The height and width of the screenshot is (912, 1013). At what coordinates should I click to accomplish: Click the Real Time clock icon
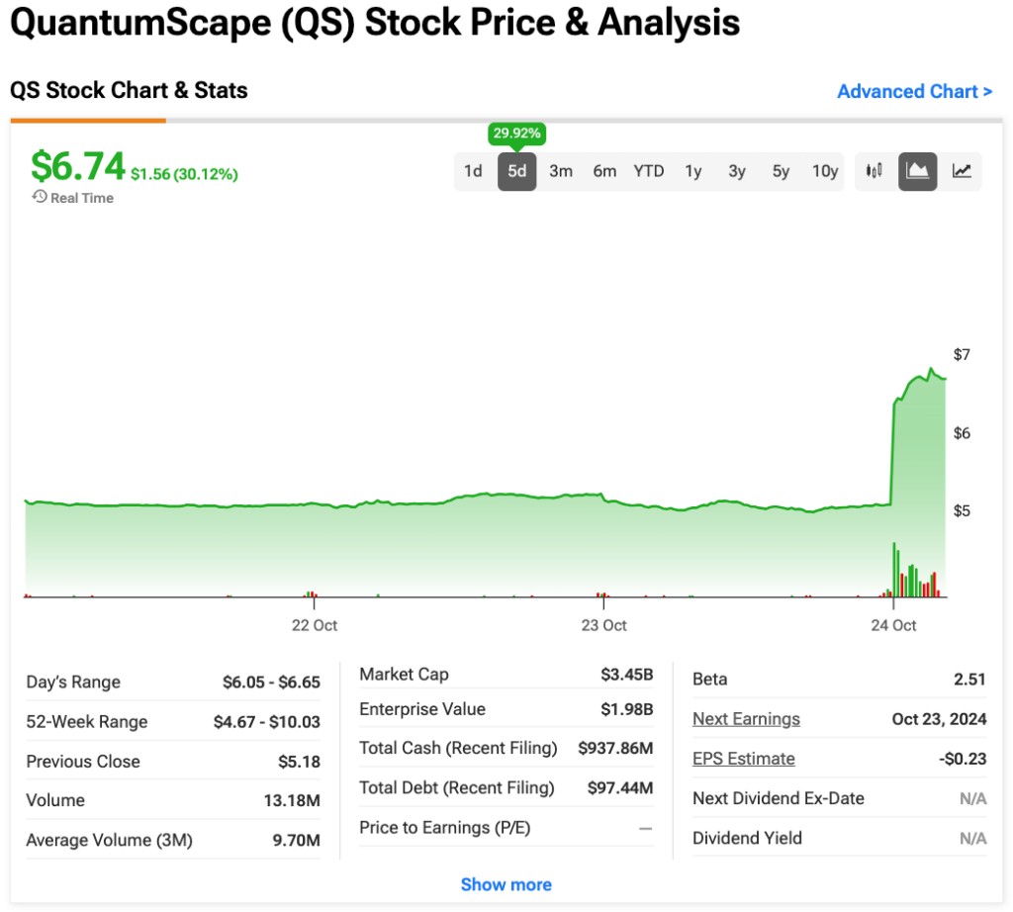(37, 197)
